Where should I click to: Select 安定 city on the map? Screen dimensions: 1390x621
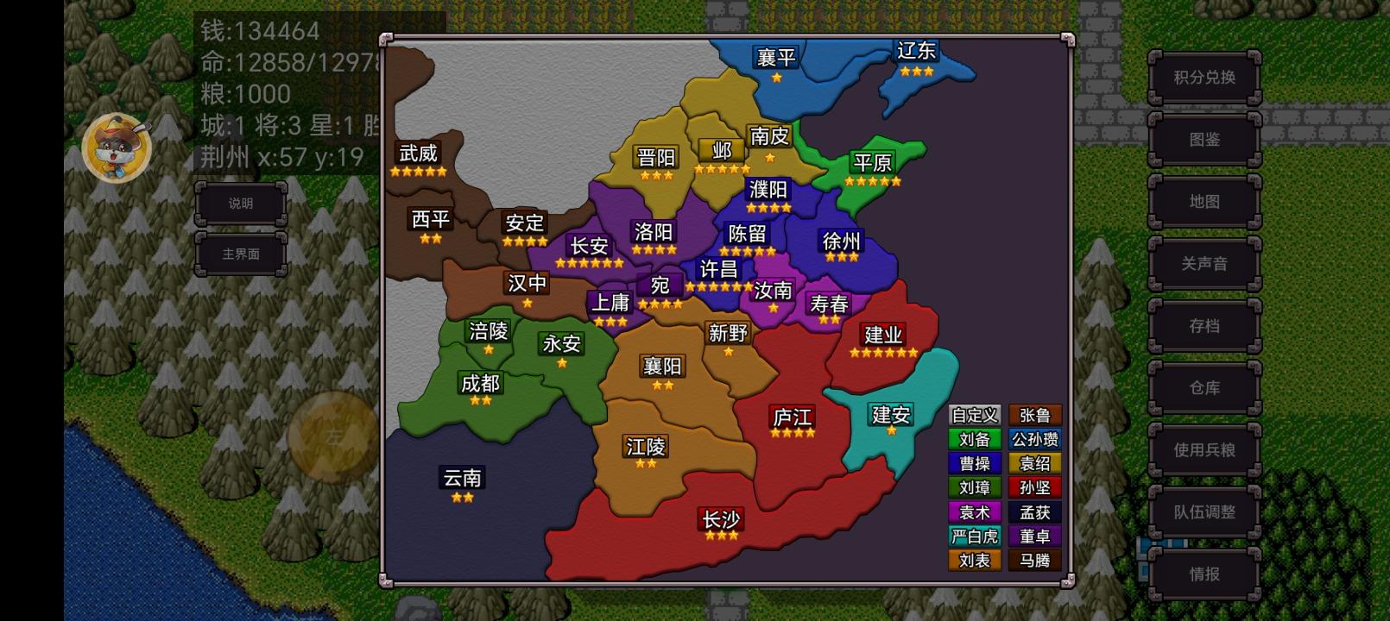tap(525, 223)
